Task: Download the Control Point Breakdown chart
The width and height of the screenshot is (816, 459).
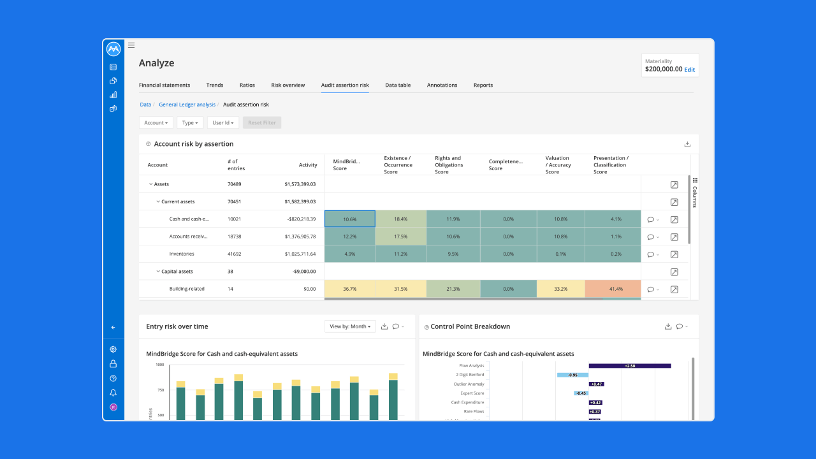Action: coord(668,326)
